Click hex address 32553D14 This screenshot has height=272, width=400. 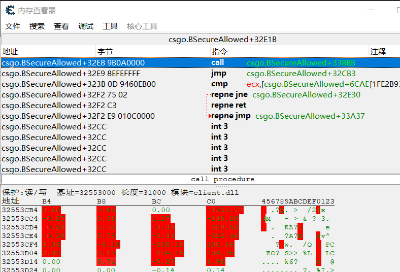coord(20,262)
